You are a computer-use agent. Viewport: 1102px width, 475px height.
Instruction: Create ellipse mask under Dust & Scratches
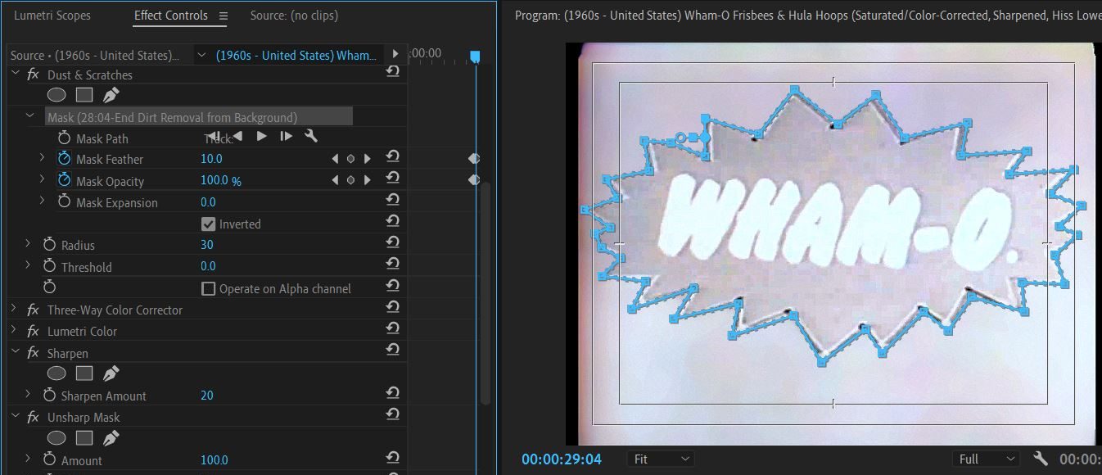pyautogui.click(x=56, y=95)
